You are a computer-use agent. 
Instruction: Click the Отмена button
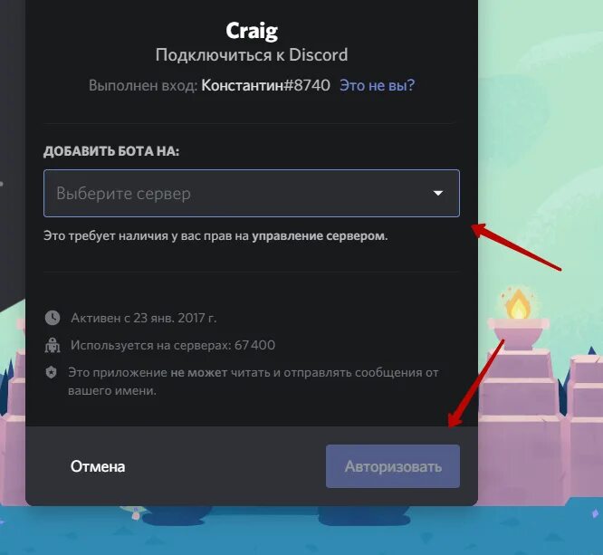point(98,466)
